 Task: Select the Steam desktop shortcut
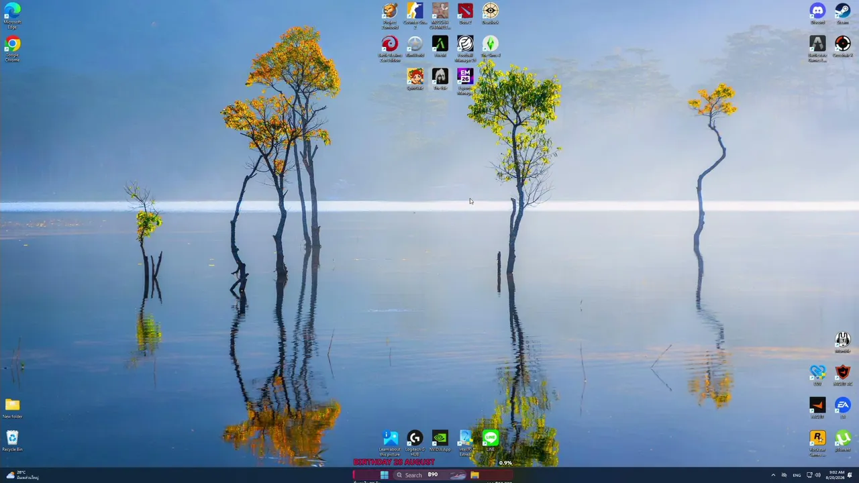click(843, 14)
